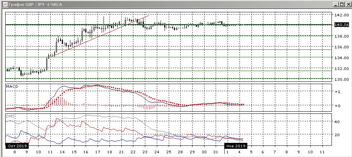This screenshot has height=157, width=352.
Task: Click date label 17 on the time axis
Action: click(x=98, y=152)
